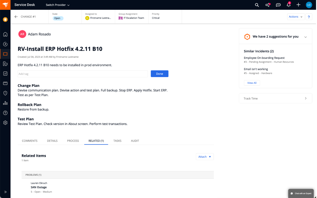
Task: Collapse the suggestions panel chevron
Action: (x=306, y=37)
